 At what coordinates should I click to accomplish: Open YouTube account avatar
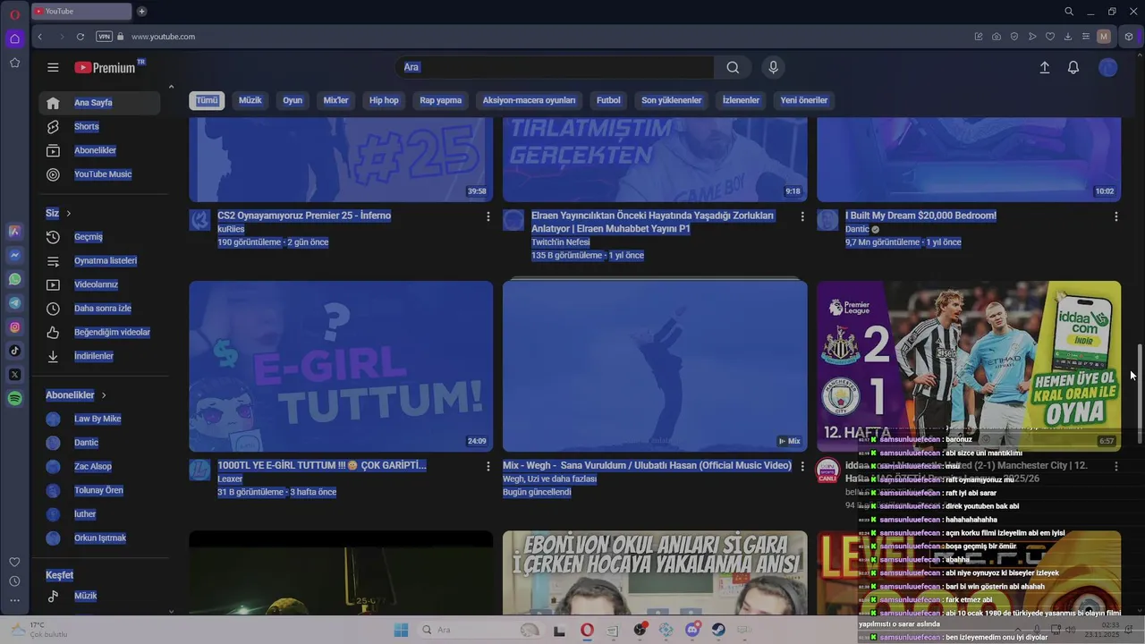point(1108,67)
